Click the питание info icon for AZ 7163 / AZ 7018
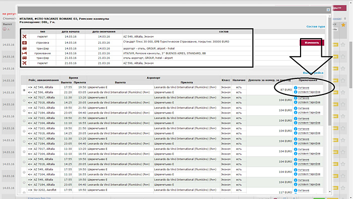Screen dimensions: 353x199 coord(296,129)
